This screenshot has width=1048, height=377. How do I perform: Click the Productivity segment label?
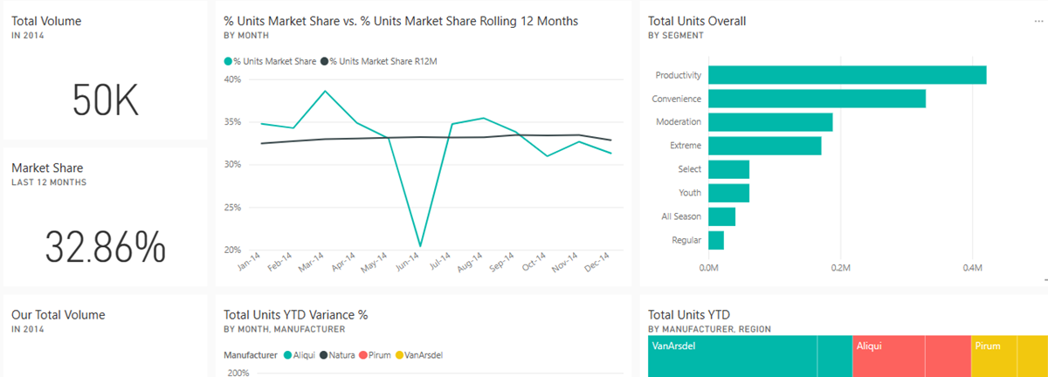[x=679, y=75]
